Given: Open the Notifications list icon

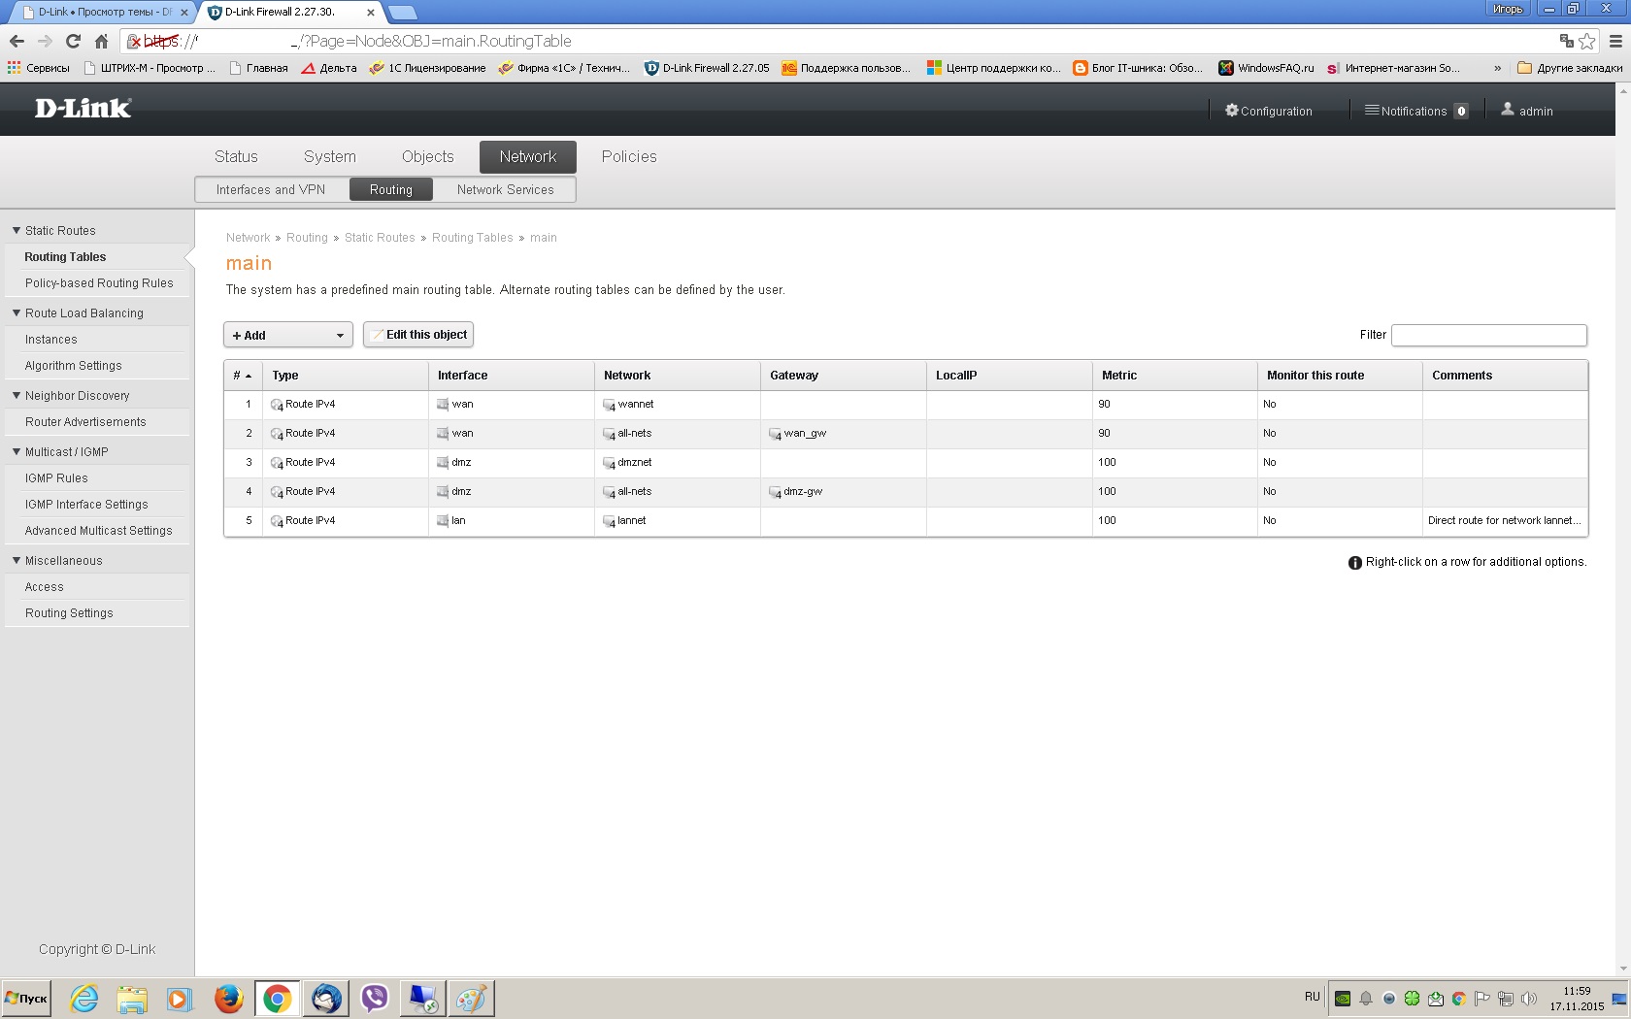Looking at the screenshot, I should pos(1371,111).
